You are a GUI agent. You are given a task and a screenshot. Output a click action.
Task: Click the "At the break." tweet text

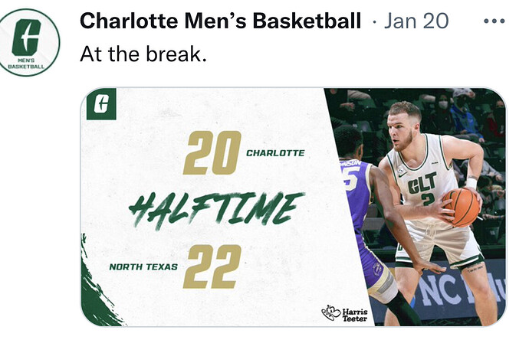tap(142, 55)
